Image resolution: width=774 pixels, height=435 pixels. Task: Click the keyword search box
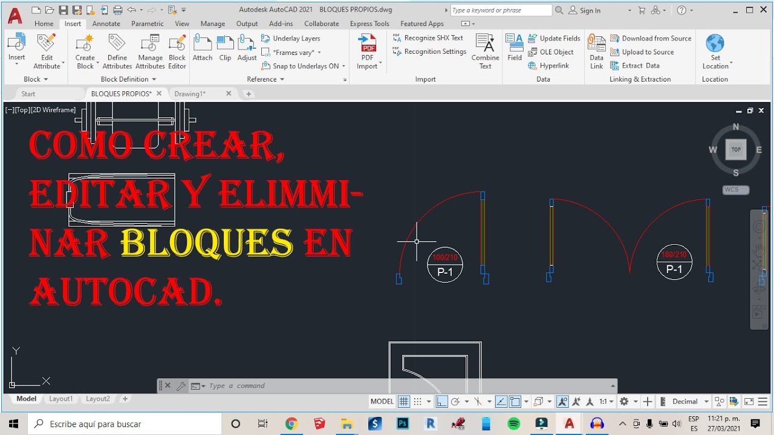[501, 10]
